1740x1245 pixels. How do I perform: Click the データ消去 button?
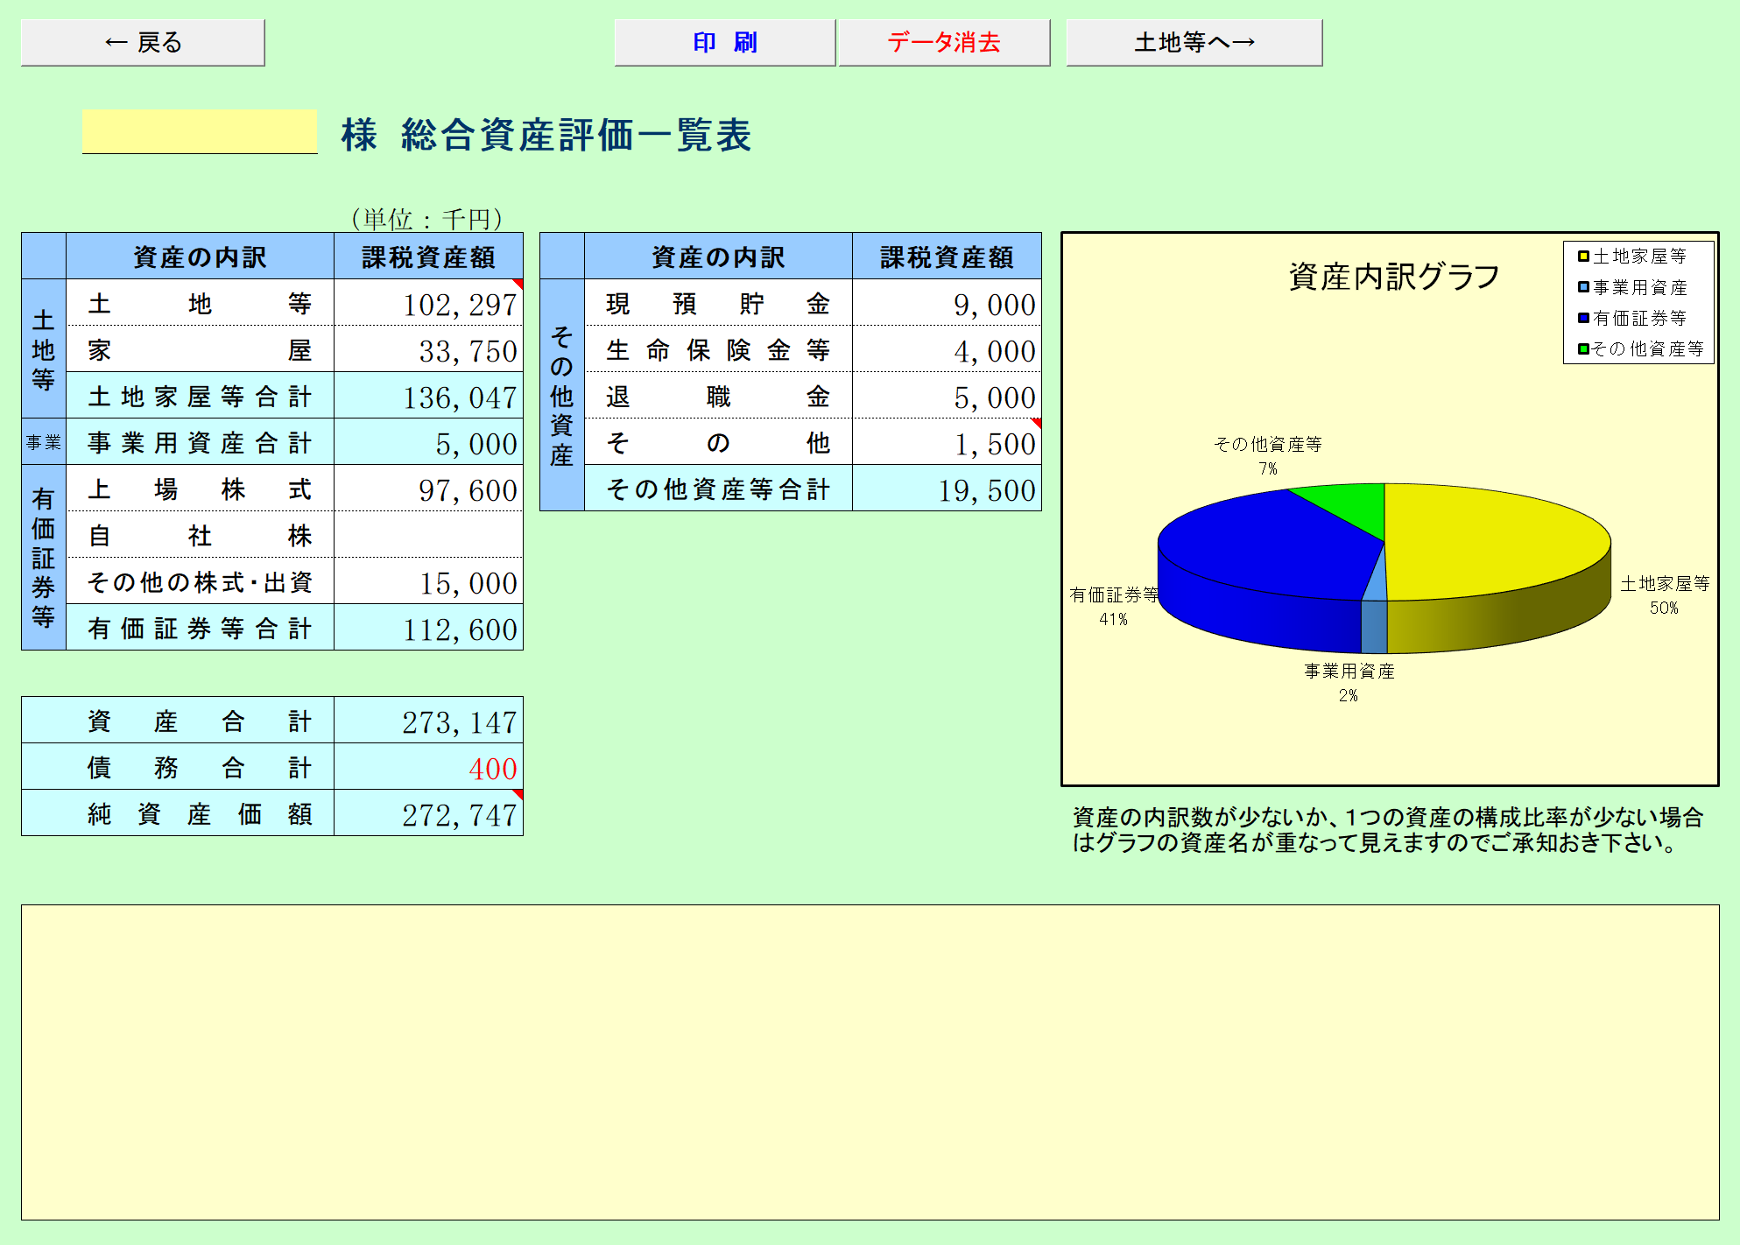click(944, 42)
